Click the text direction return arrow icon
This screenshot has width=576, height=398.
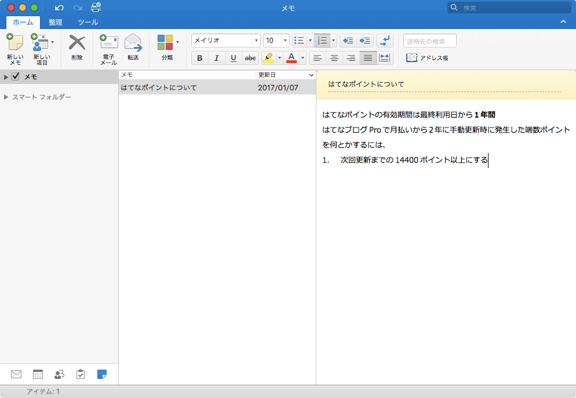[x=385, y=41]
